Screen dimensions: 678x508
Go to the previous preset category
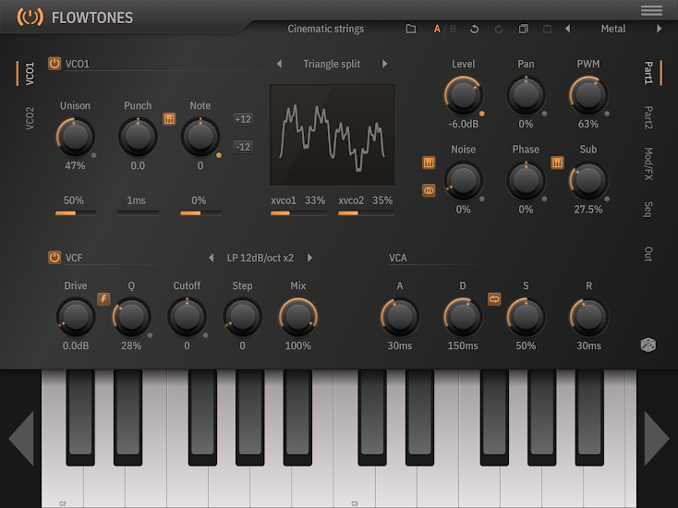[568, 29]
